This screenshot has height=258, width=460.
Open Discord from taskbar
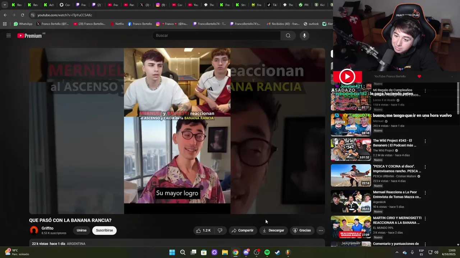tap(246, 252)
